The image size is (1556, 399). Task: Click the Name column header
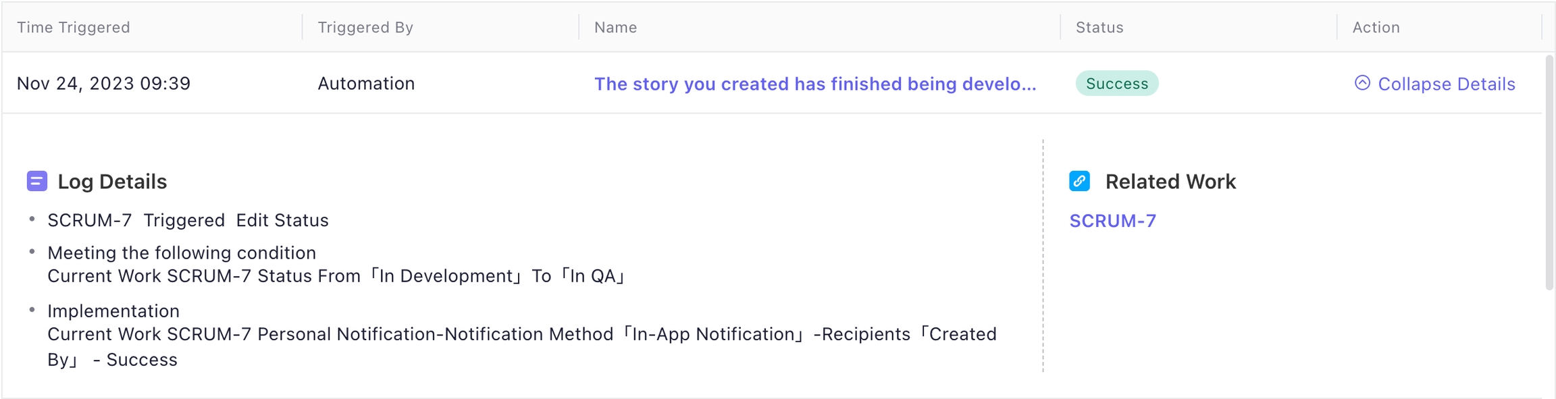[x=615, y=28]
